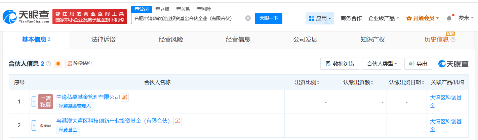Viewport: 478px width, 140px height.
Task: Switch to 基本信息 tab
Action: (x=36, y=40)
